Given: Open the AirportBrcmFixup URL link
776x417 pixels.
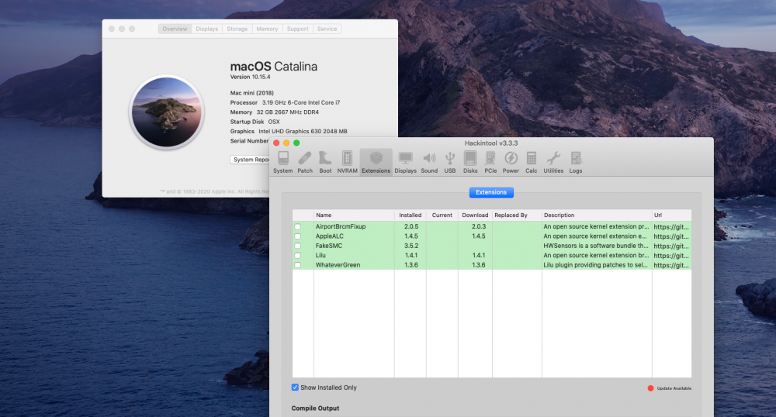Looking at the screenshot, I should coord(671,227).
